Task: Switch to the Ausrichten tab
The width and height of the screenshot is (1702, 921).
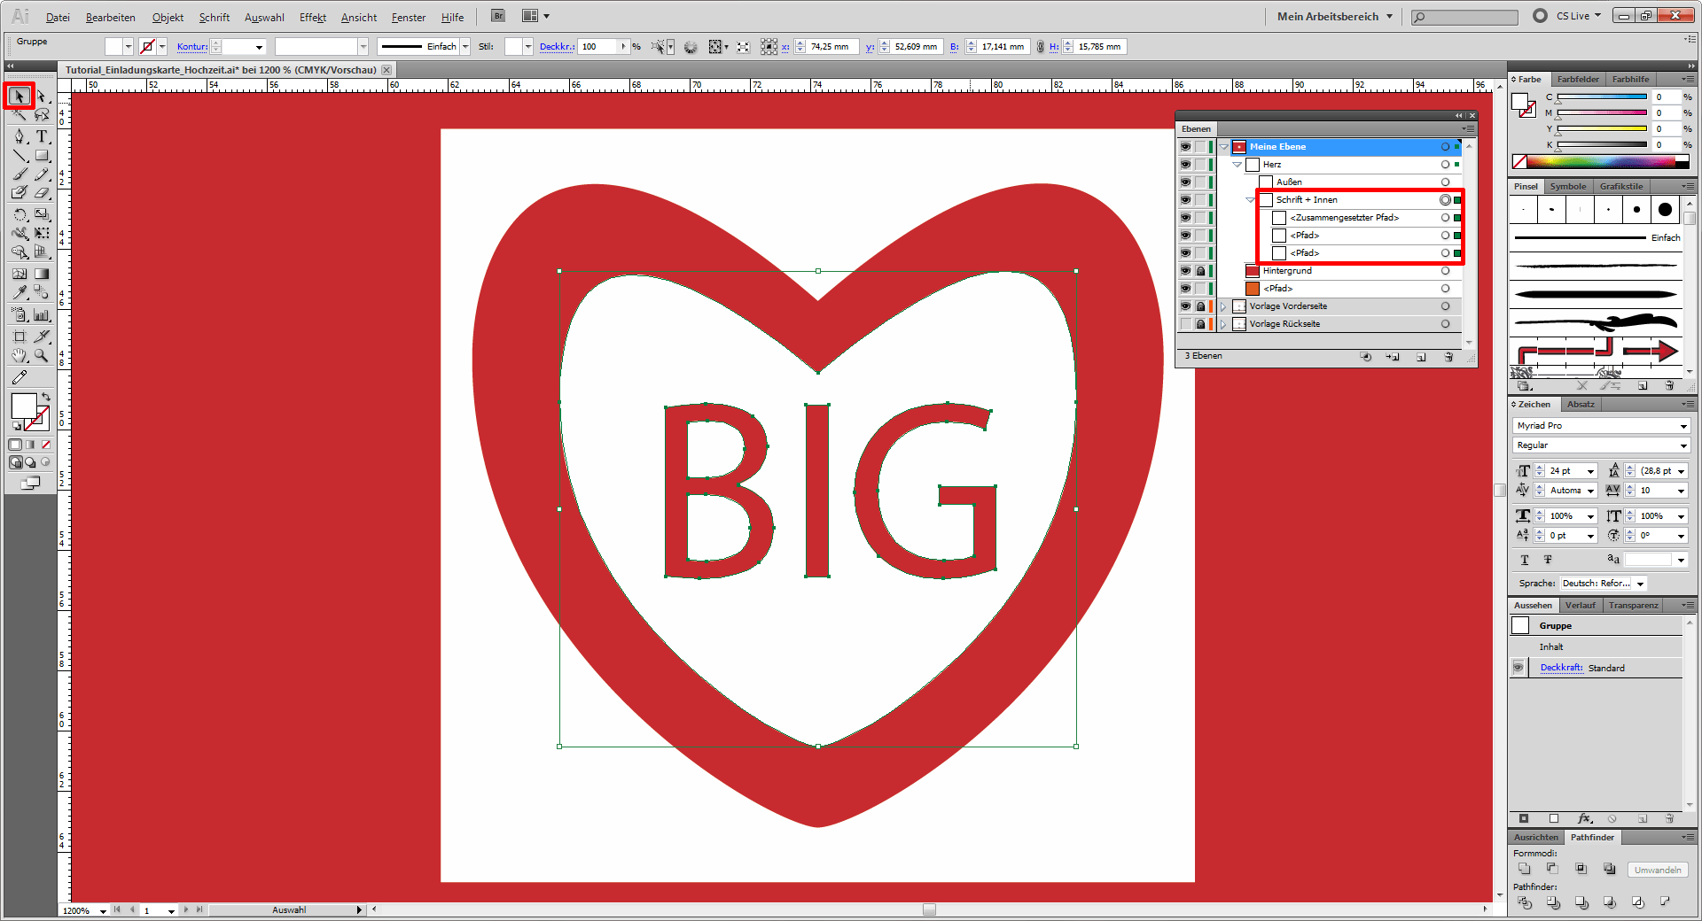Action: (1535, 837)
